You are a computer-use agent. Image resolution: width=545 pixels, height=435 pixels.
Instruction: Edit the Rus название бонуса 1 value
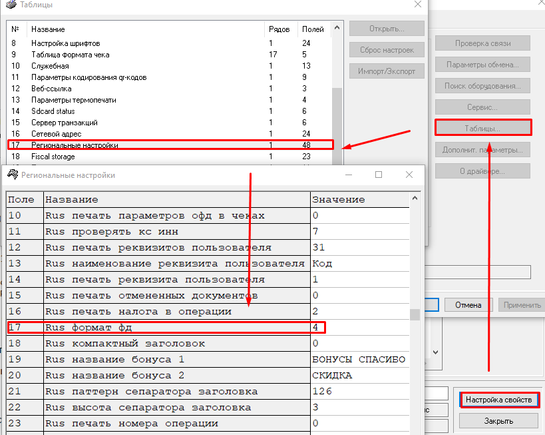(359, 359)
